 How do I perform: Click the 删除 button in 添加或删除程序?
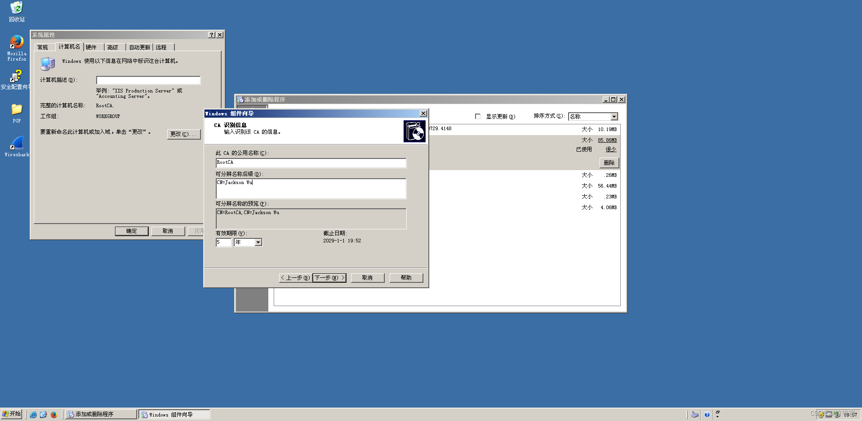[609, 163]
